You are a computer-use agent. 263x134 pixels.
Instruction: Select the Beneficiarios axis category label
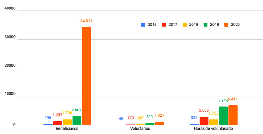[x=67, y=129]
